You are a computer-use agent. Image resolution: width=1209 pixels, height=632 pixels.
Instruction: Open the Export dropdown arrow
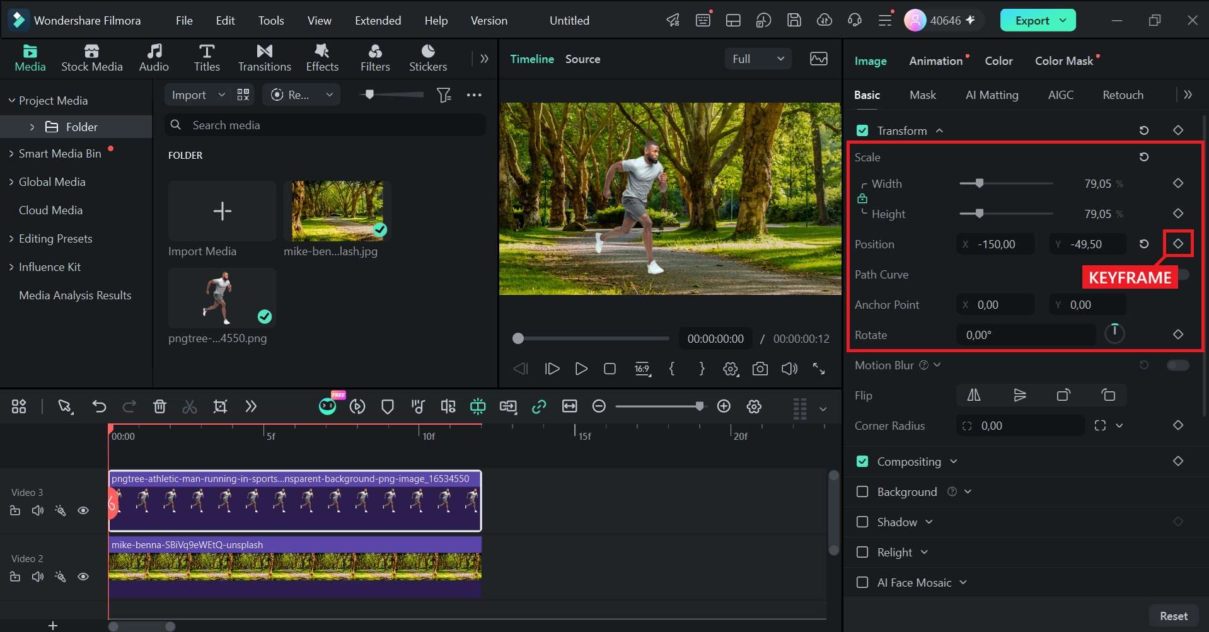tap(1063, 20)
